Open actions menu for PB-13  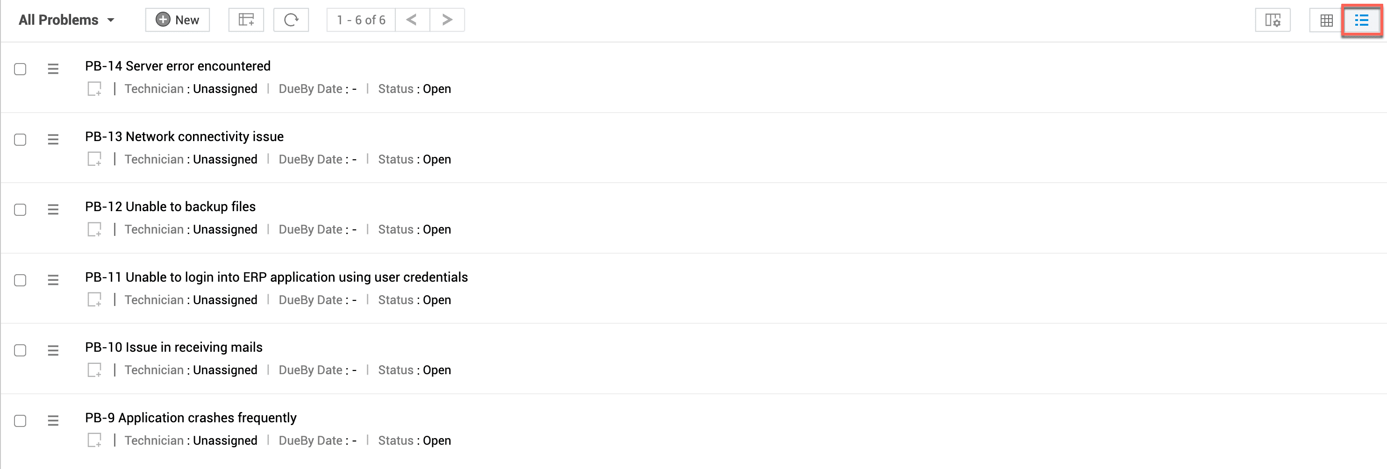click(x=53, y=140)
